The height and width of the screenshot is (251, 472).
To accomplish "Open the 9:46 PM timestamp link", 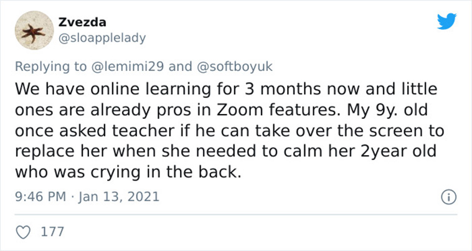I will [40, 197].
